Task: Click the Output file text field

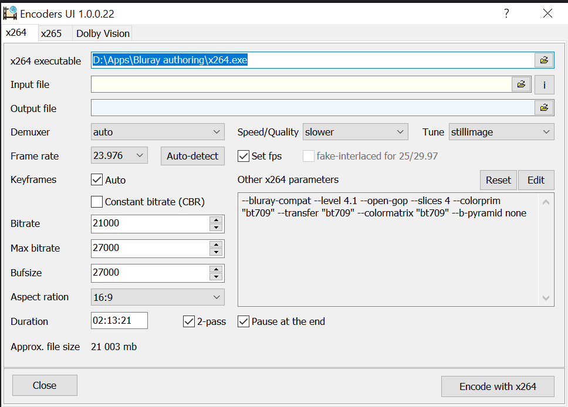Action: [x=313, y=108]
